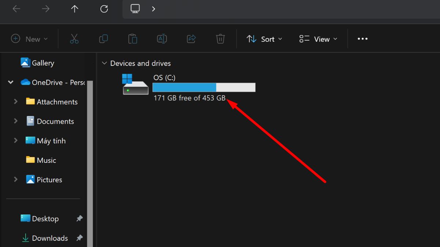Screen dimensions: 440x247
Task: Open pinned Downloads quick access item
Action: (x=50, y=238)
